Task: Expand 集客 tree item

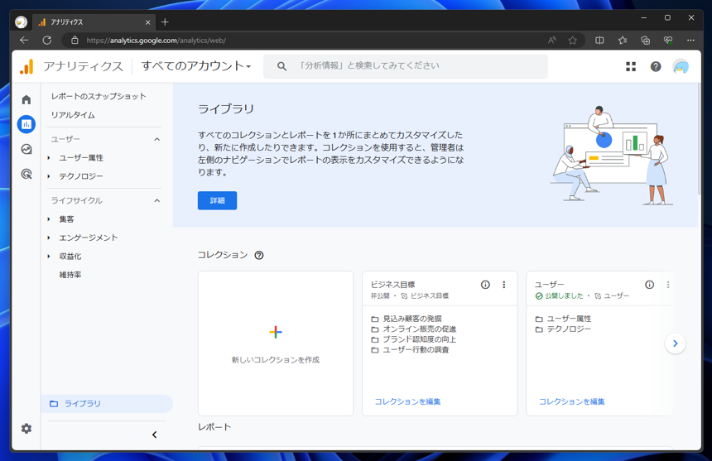Action: 49,219
